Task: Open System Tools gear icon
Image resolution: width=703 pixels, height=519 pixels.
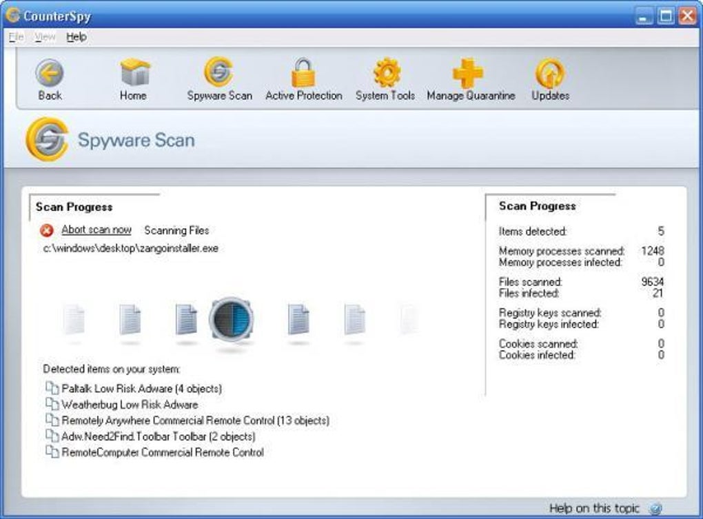Action: click(x=387, y=72)
